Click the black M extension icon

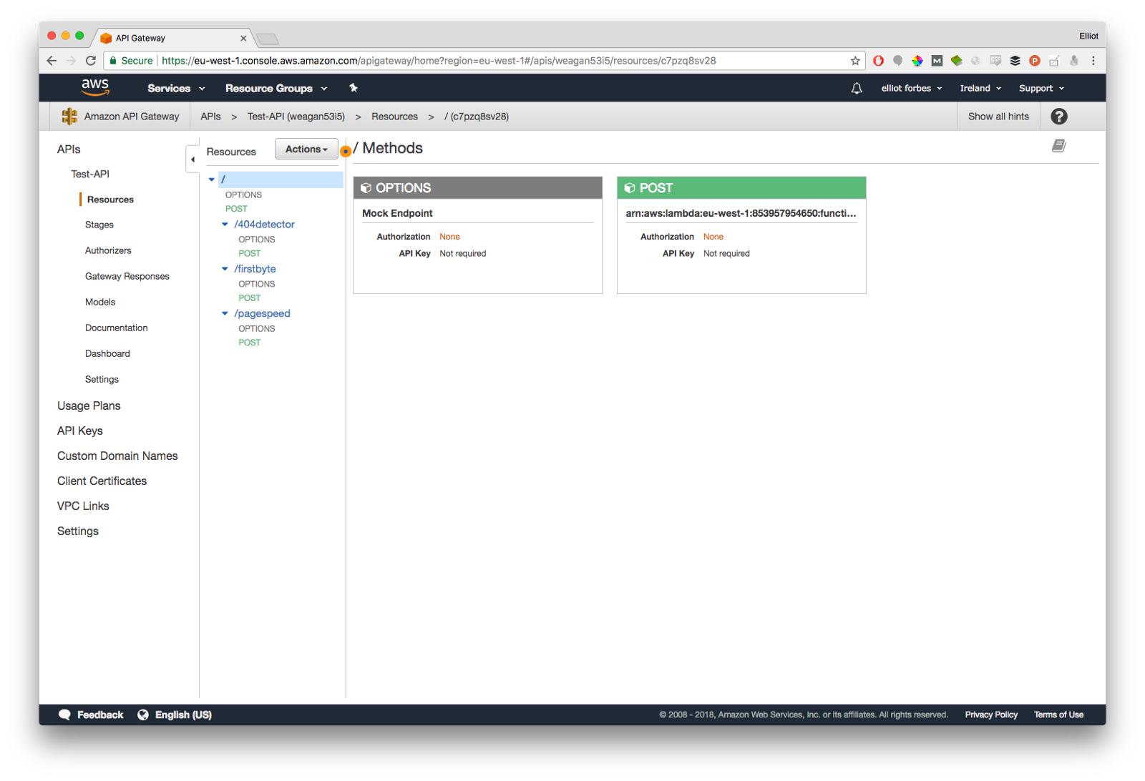[x=937, y=61]
